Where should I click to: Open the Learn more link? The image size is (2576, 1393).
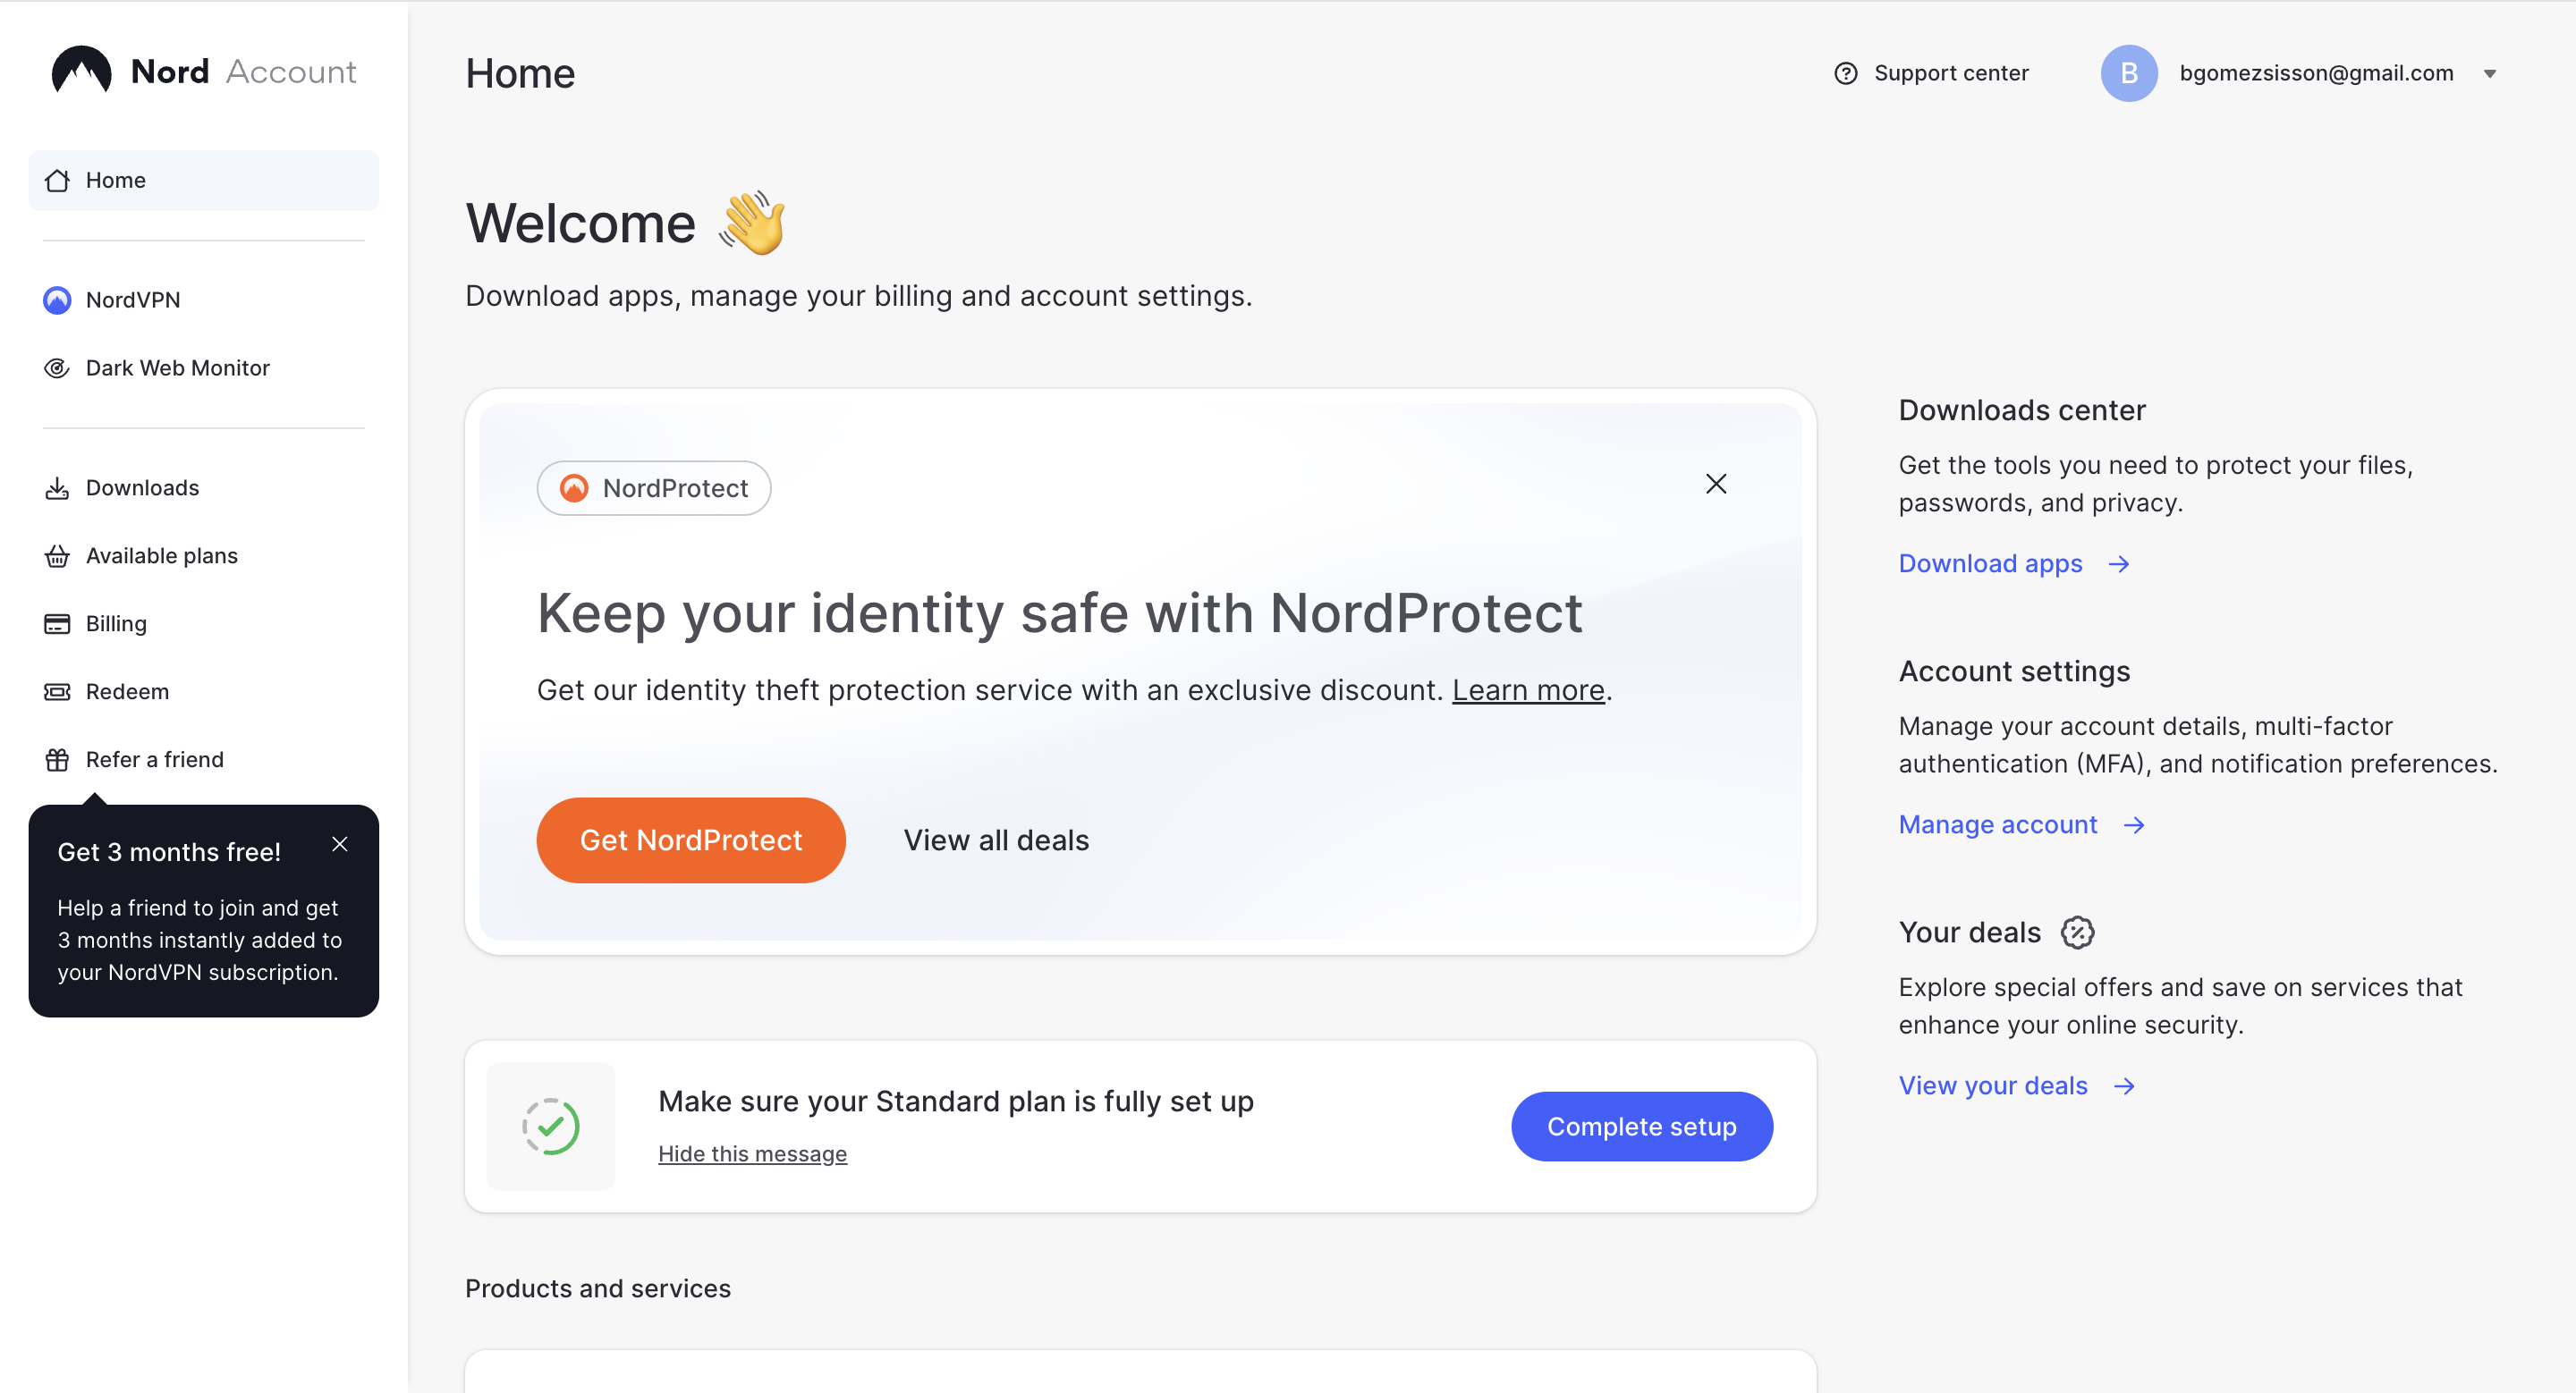[1528, 689]
